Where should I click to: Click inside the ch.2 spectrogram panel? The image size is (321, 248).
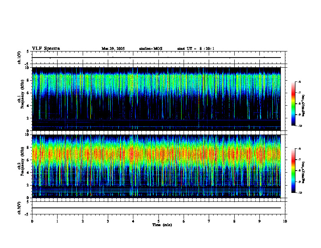coord(156,166)
